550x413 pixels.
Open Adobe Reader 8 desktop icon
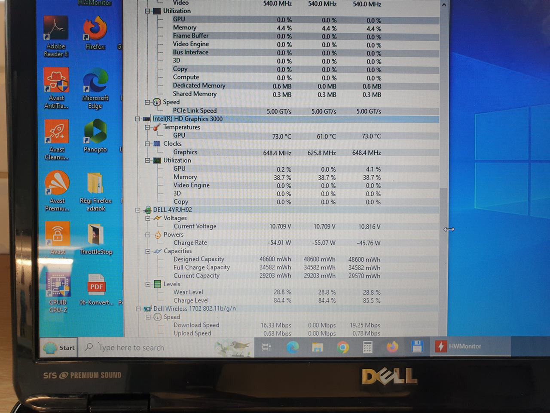pyautogui.click(x=56, y=37)
